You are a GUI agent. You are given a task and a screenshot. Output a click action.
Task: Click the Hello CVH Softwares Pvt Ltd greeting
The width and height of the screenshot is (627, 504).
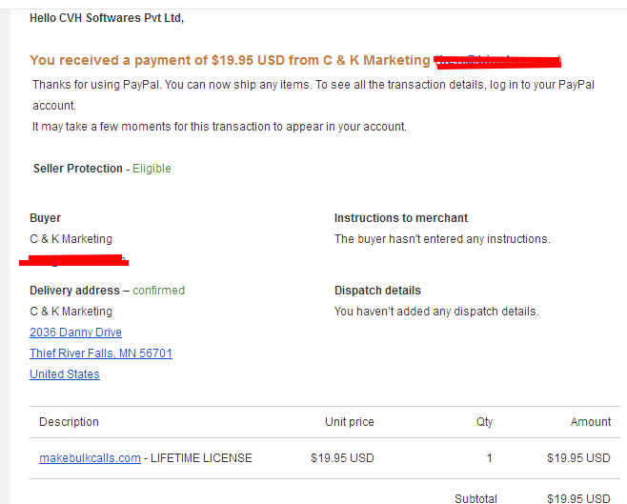click(107, 18)
